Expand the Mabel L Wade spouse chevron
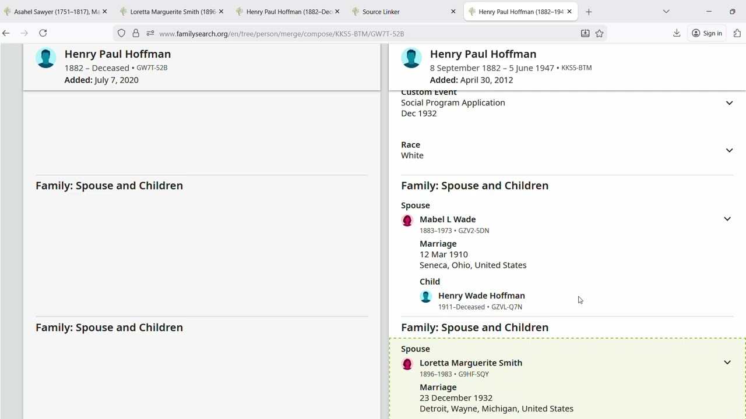This screenshot has height=419, width=746. [727, 219]
